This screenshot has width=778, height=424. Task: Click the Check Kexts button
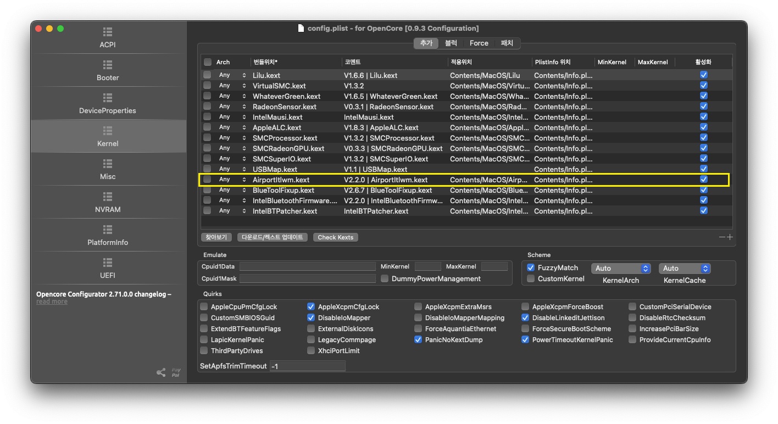pyautogui.click(x=336, y=237)
